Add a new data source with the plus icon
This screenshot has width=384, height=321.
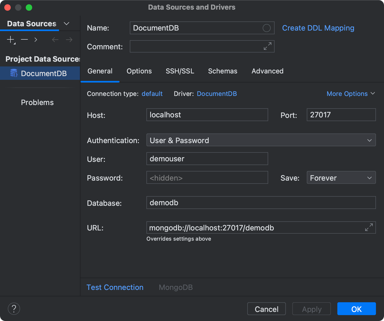click(10, 39)
